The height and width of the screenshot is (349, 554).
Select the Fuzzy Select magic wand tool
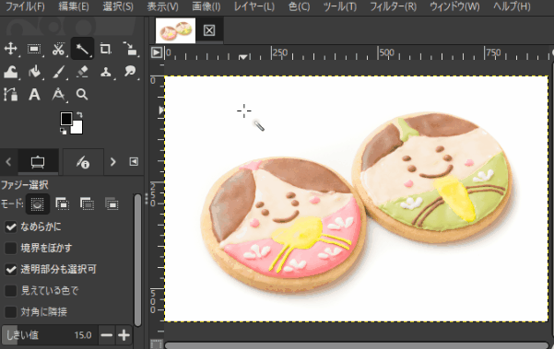82,49
